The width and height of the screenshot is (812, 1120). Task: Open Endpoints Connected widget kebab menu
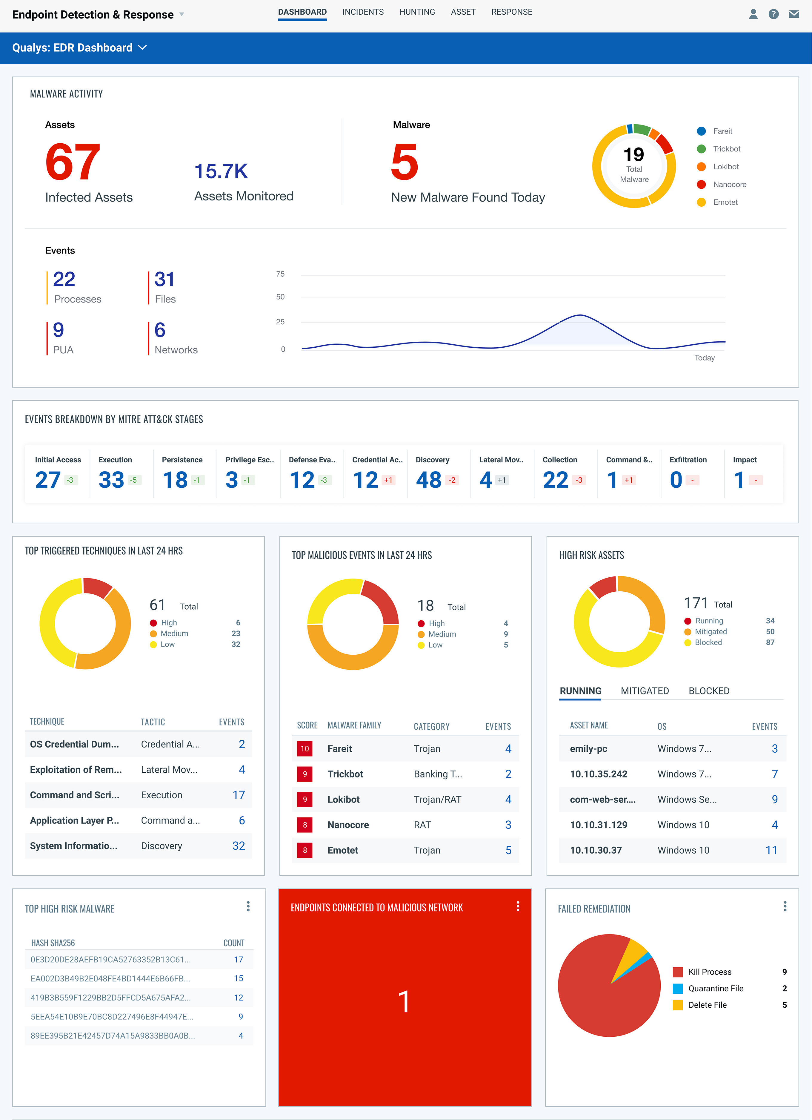[x=518, y=906]
